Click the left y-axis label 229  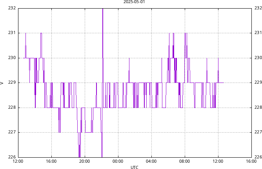point(12,82)
